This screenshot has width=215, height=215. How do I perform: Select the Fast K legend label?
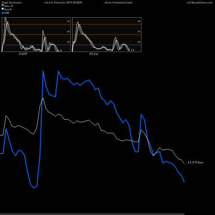[8, 9]
